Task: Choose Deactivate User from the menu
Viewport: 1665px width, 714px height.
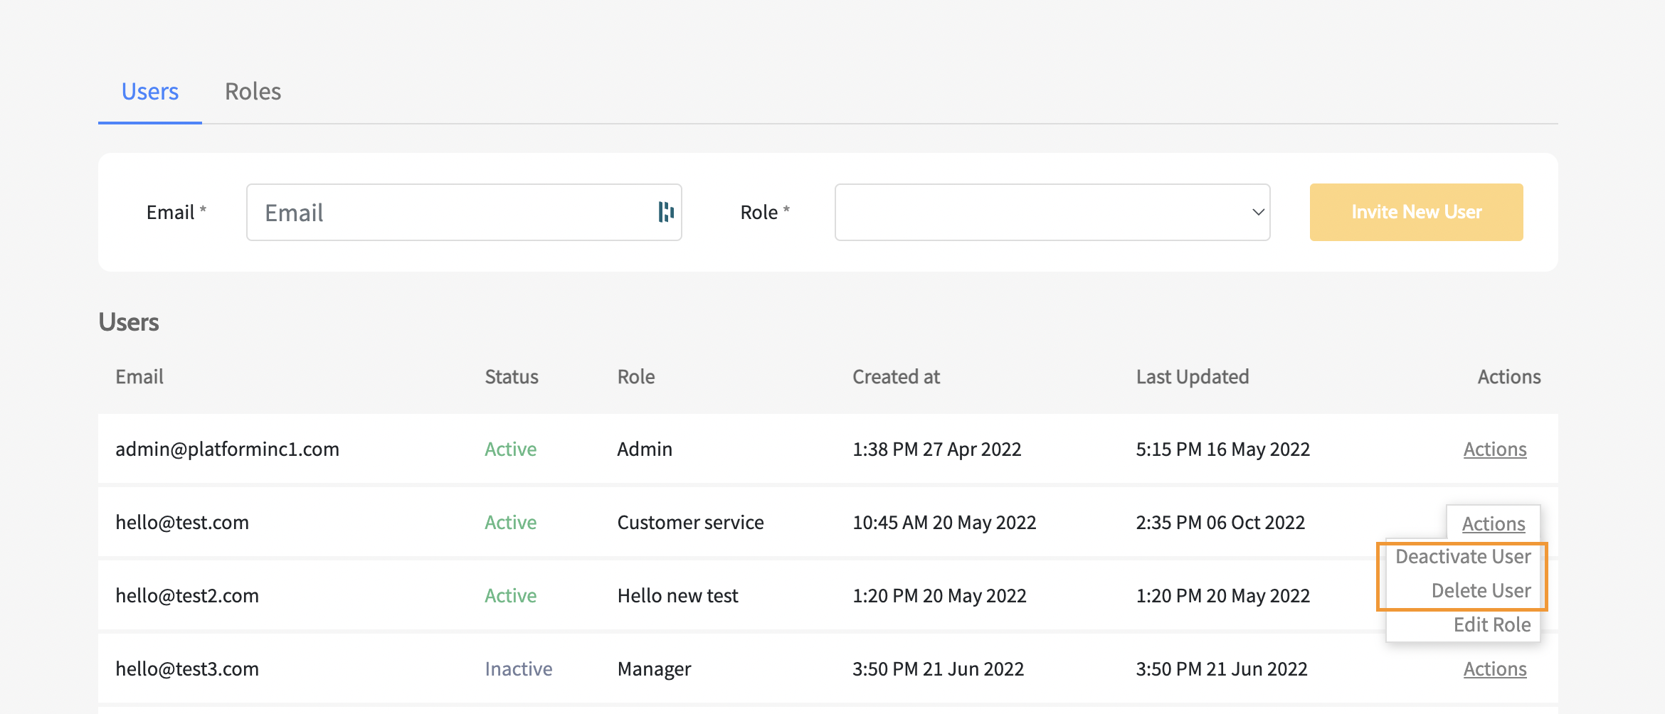Action: [1462, 557]
